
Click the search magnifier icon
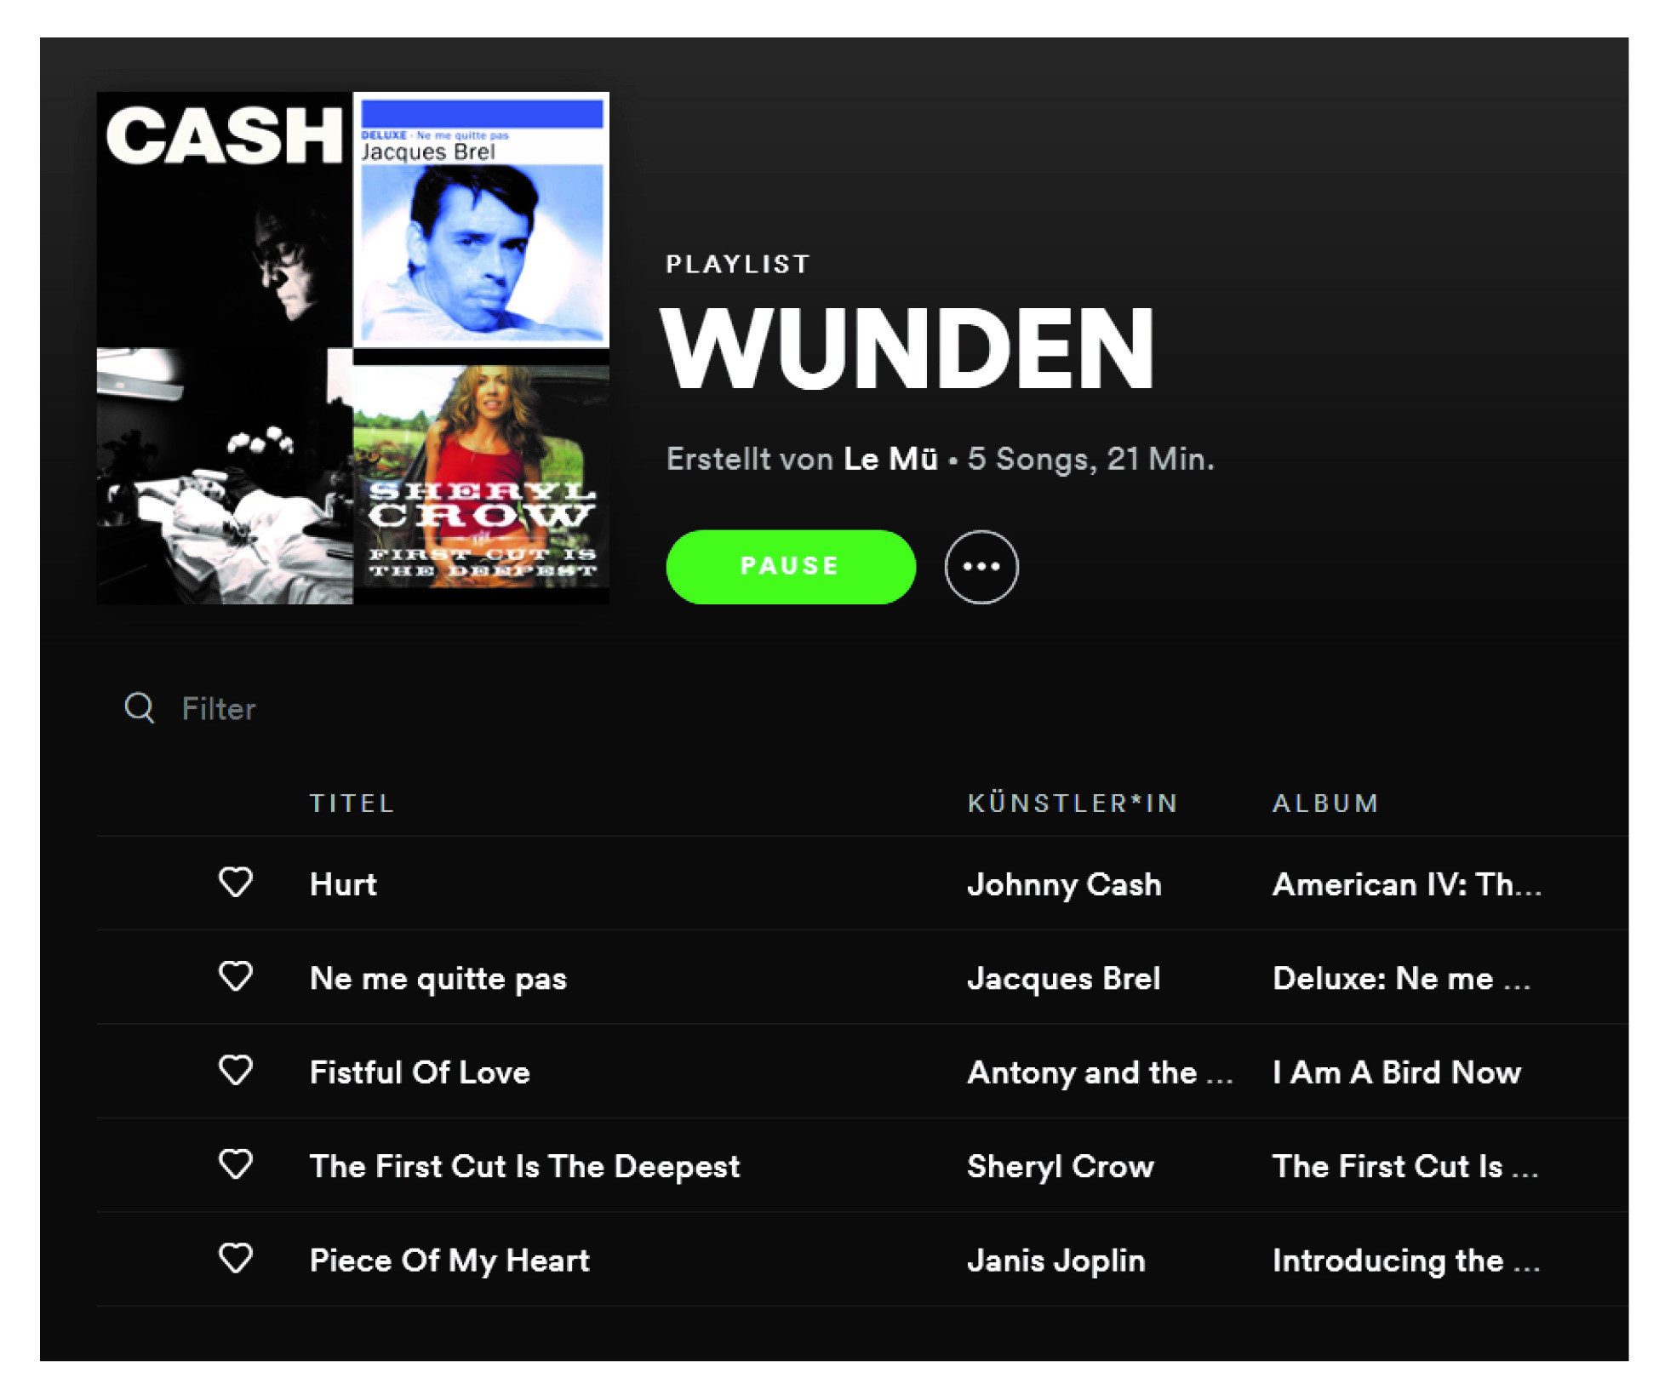point(140,707)
